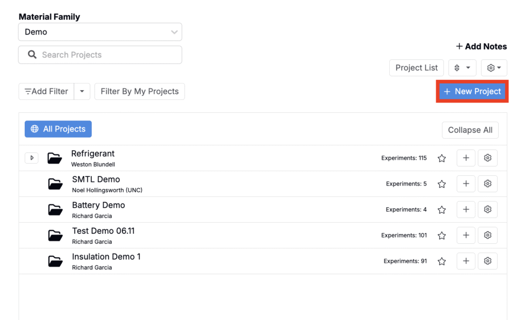
Task: Star the Refrigerant project as favorite
Action: pos(441,158)
